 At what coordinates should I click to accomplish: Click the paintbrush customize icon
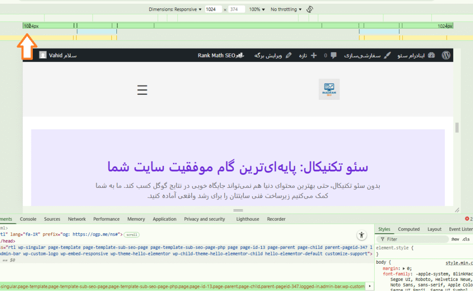(388, 56)
